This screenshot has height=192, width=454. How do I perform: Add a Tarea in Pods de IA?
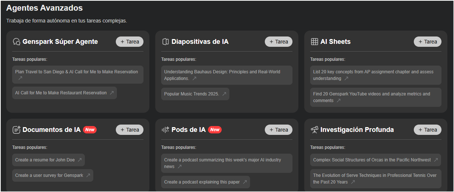278,130
